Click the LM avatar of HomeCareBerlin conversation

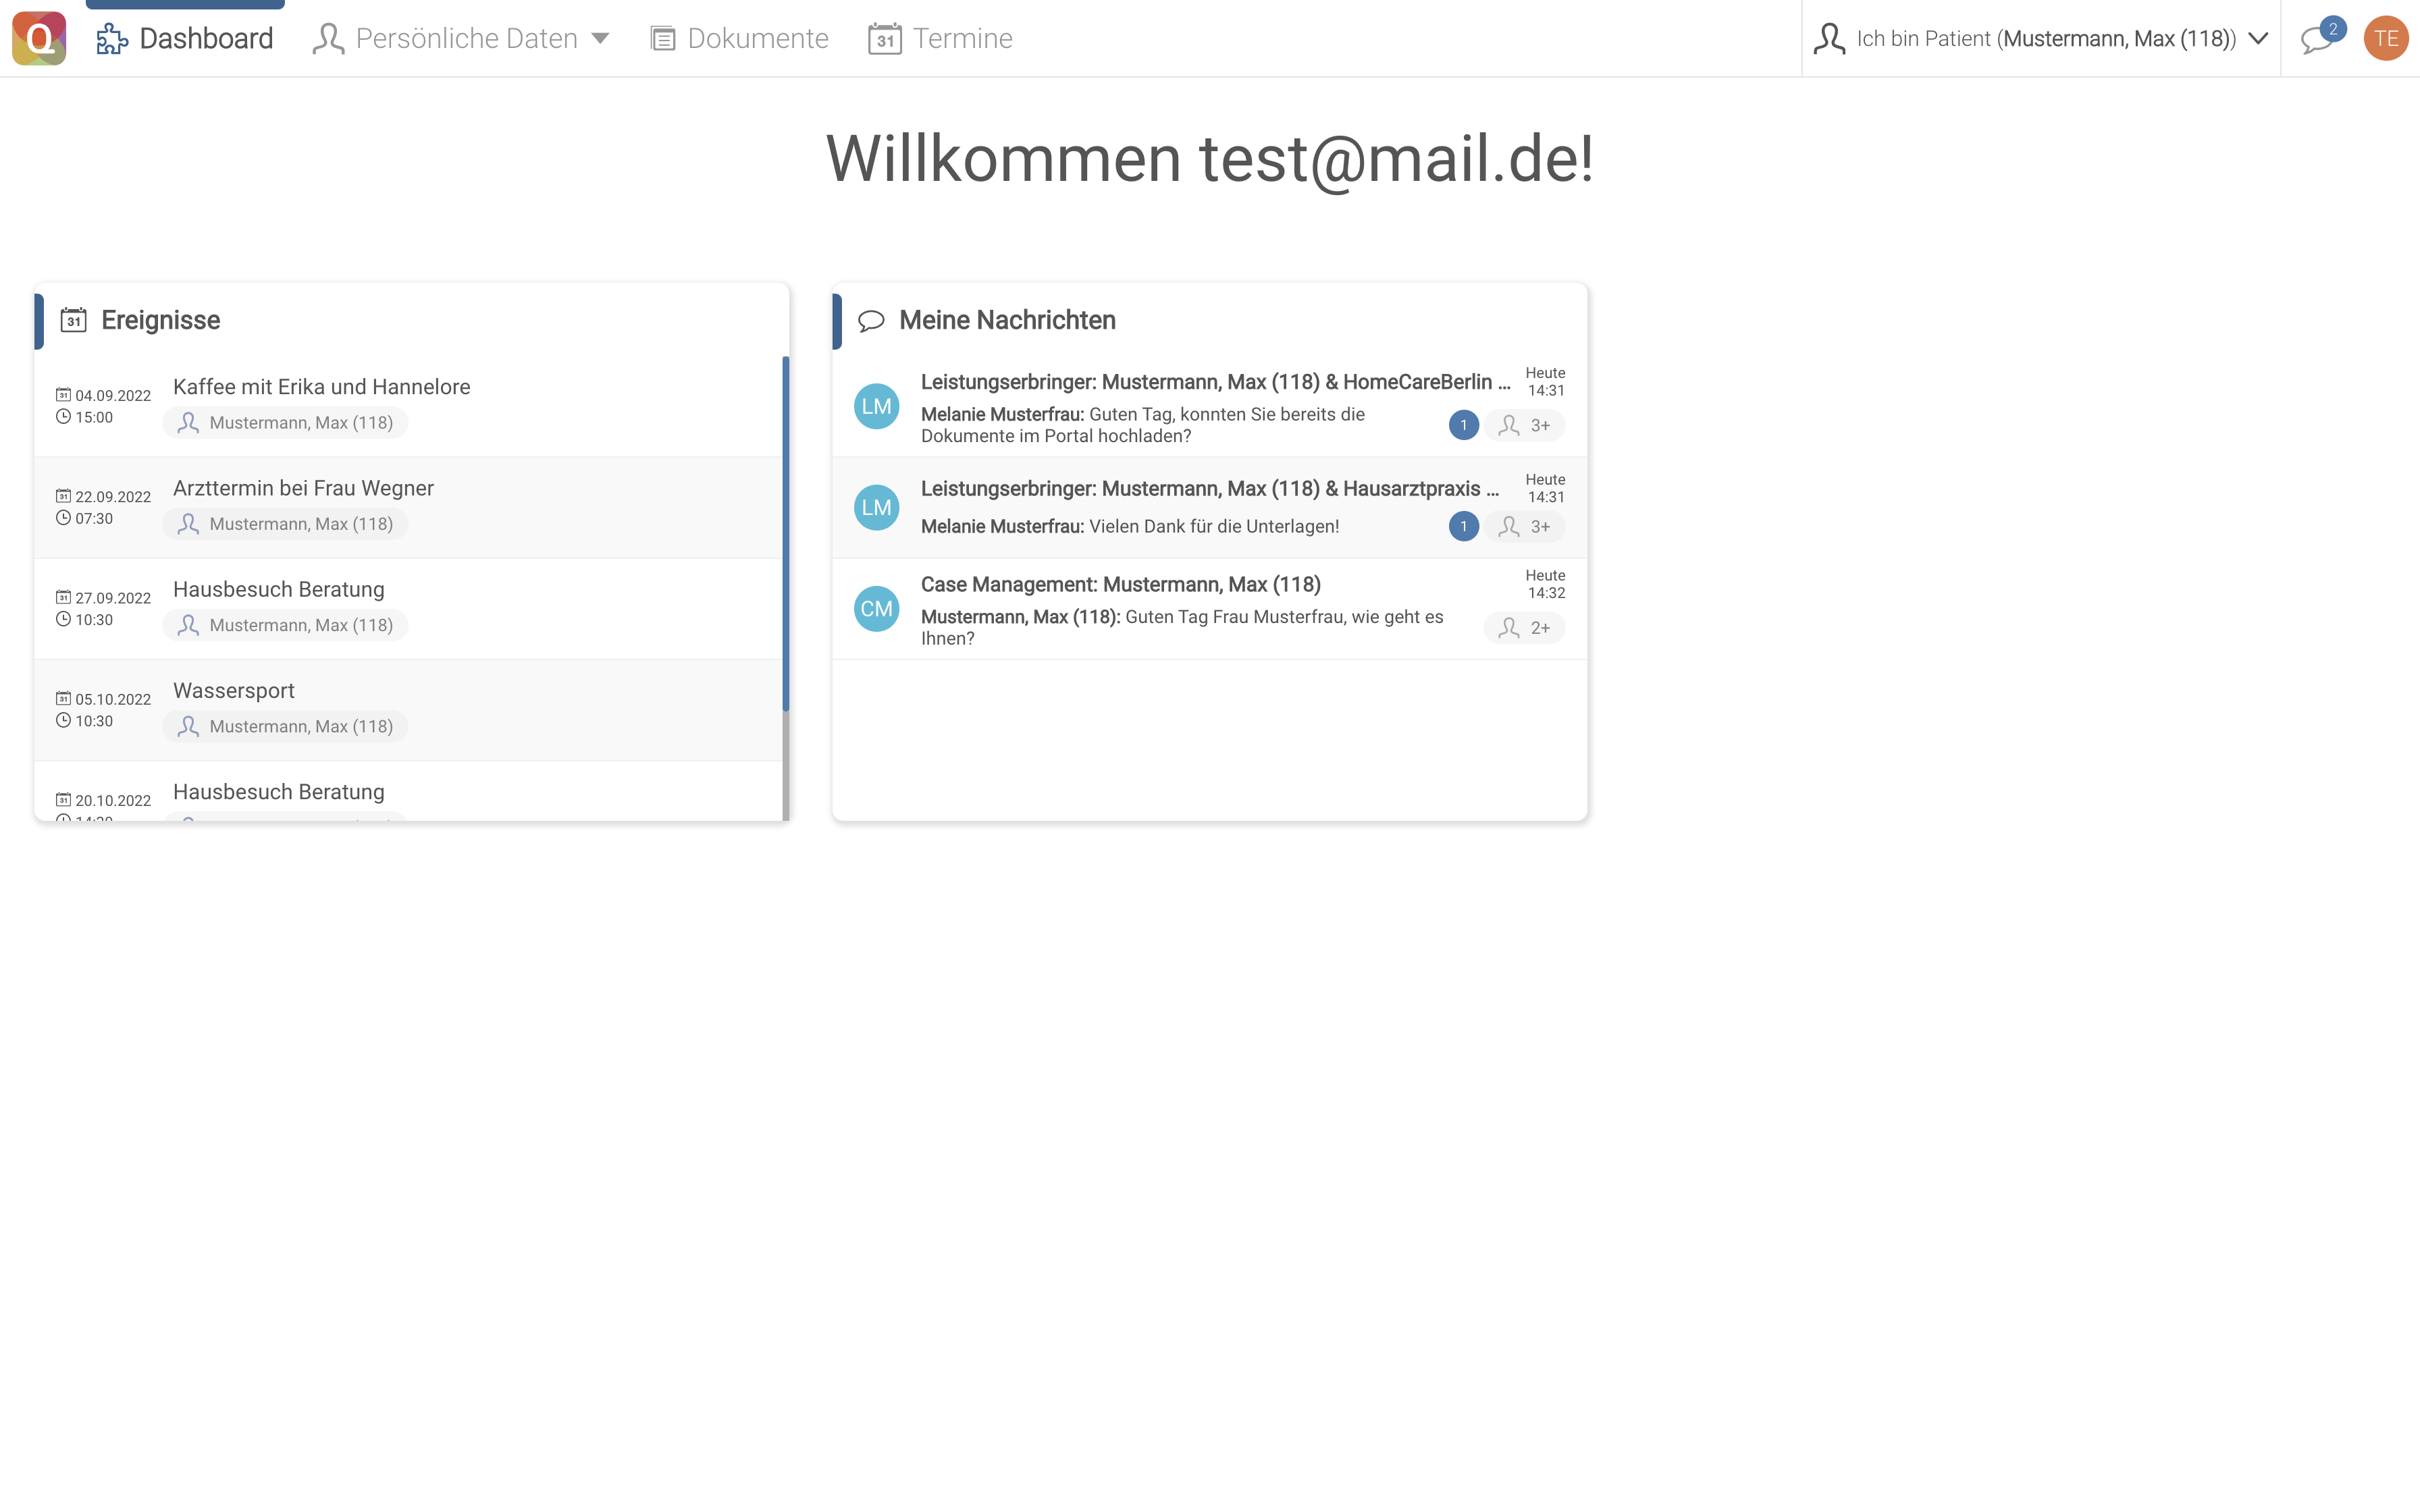pyautogui.click(x=876, y=407)
